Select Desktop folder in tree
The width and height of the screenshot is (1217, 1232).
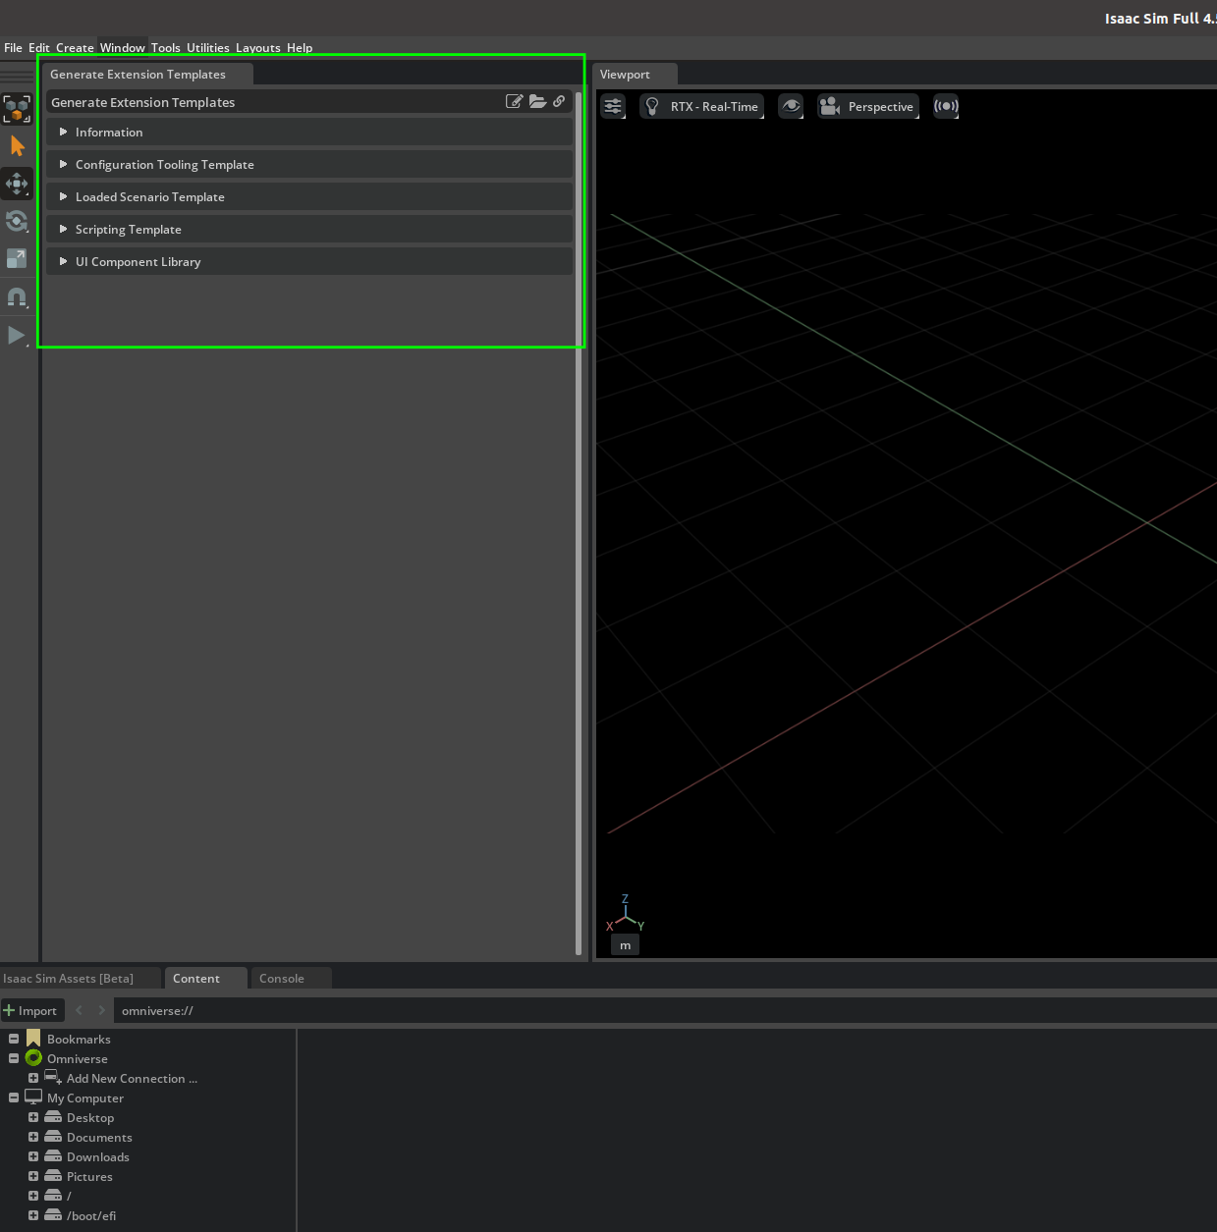90,1117
